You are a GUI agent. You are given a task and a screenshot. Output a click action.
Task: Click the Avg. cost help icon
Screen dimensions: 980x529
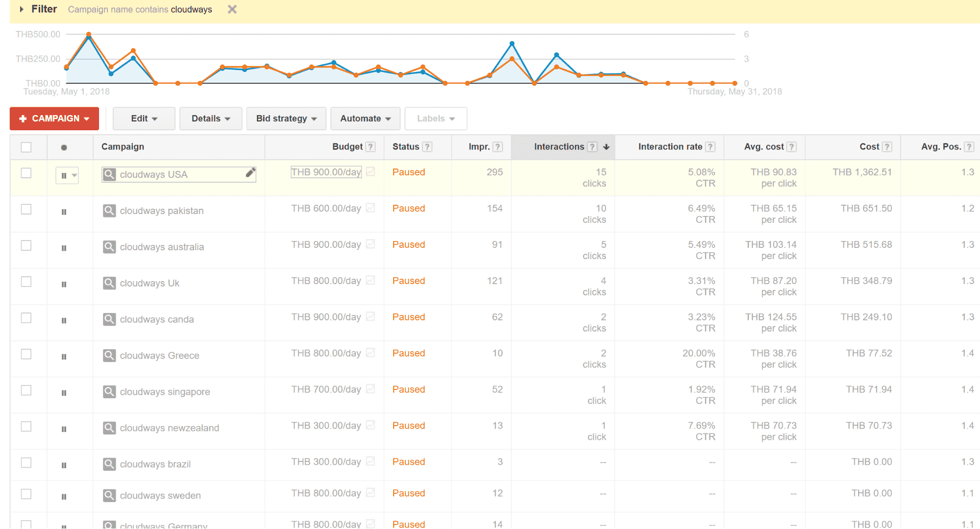(792, 147)
